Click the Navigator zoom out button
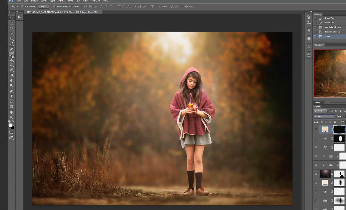Screen dimensions: 346x210 [x=326, y=102]
